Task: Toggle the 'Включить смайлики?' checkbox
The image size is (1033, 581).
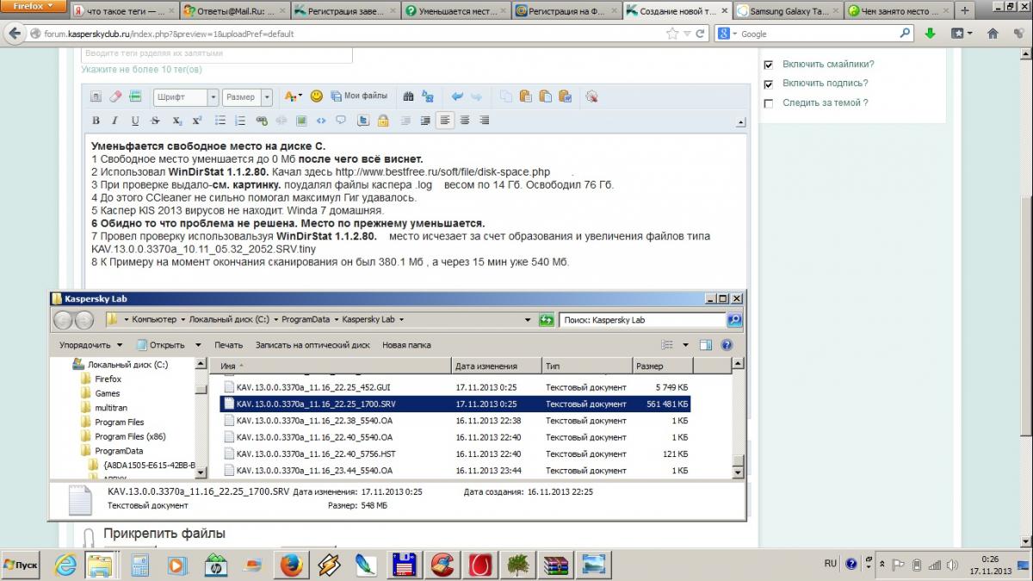Action: click(x=769, y=65)
